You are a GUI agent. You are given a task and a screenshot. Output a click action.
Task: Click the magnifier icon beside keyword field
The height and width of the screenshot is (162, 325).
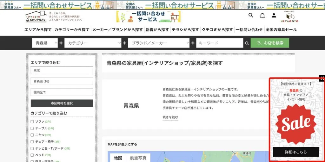[x=247, y=43]
